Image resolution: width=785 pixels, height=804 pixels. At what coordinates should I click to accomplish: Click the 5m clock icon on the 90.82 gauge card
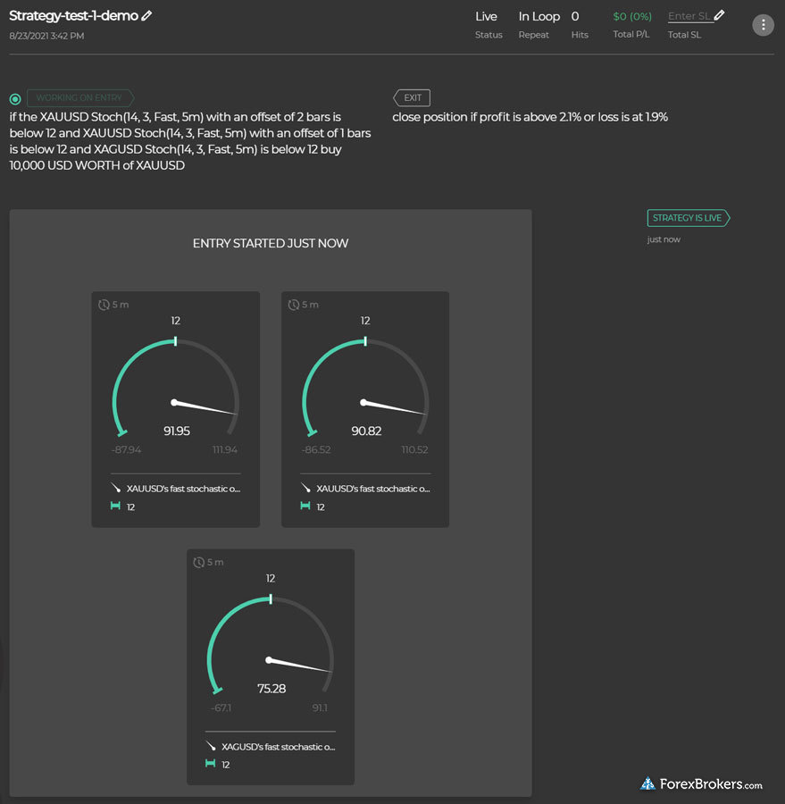click(x=294, y=305)
